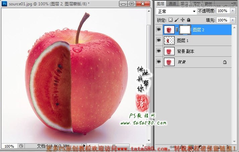Close the source01.jpg document window
239x152 pixels.
(143, 4)
